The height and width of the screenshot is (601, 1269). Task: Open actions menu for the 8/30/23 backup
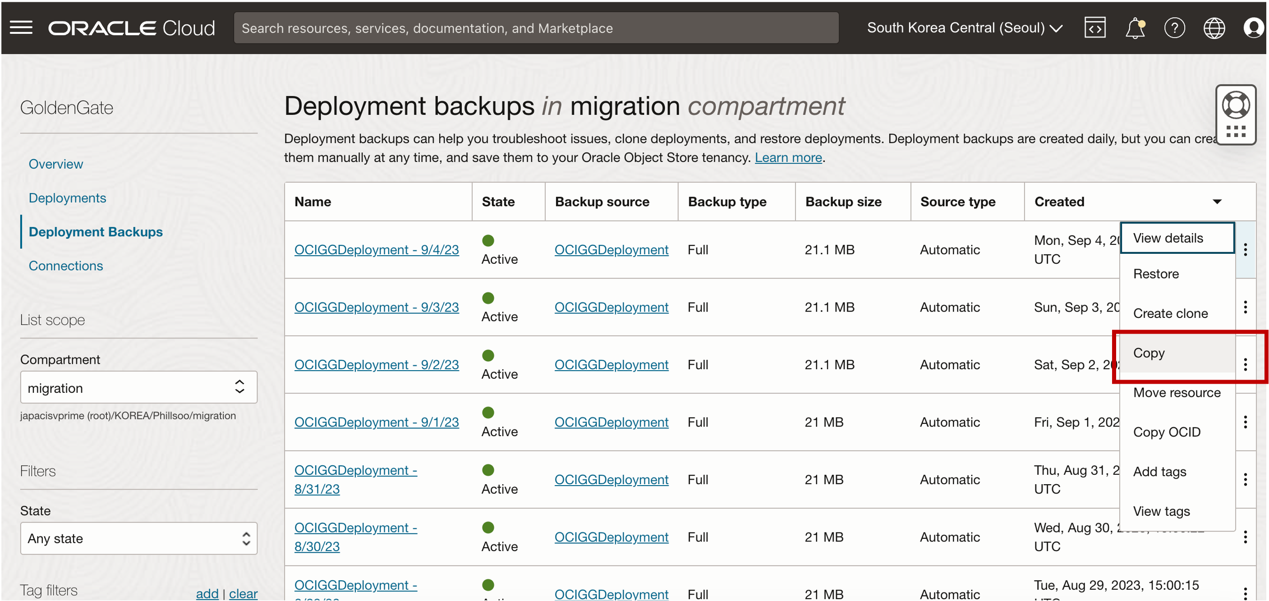(1246, 537)
